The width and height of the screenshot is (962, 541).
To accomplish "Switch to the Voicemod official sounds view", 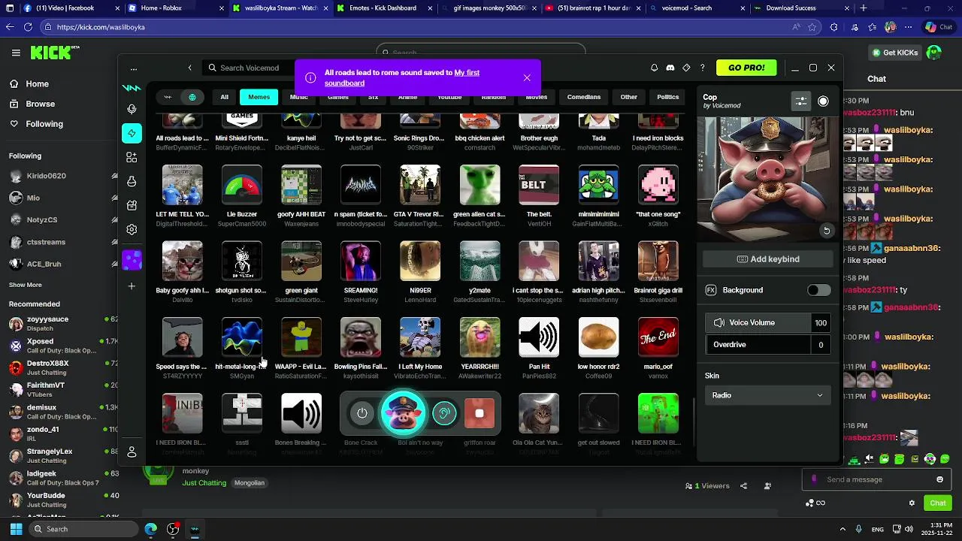I will click(168, 97).
